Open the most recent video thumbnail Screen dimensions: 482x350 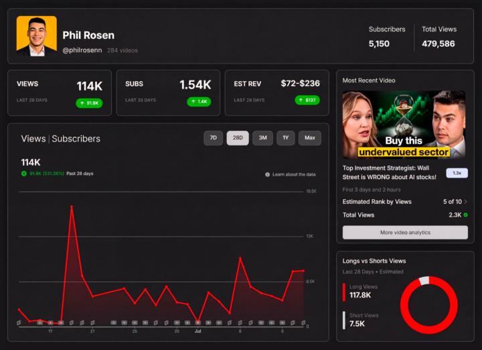tap(404, 125)
